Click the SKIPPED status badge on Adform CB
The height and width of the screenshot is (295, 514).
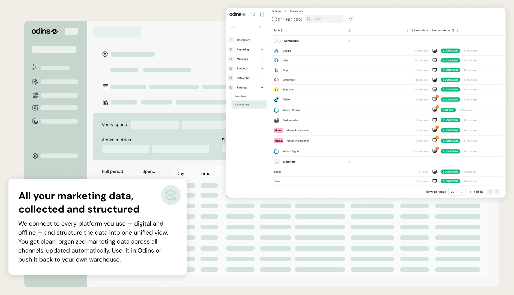click(448, 110)
